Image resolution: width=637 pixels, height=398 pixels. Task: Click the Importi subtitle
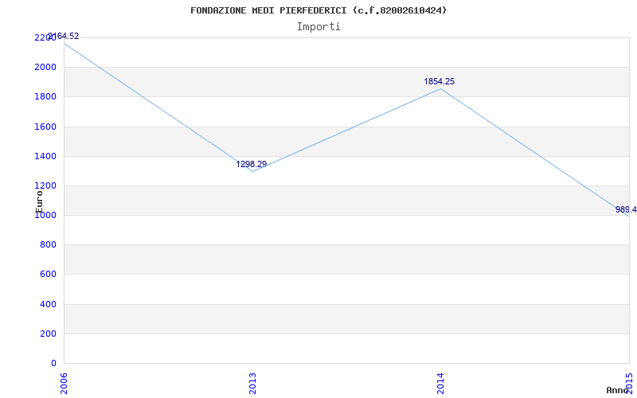click(318, 27)
